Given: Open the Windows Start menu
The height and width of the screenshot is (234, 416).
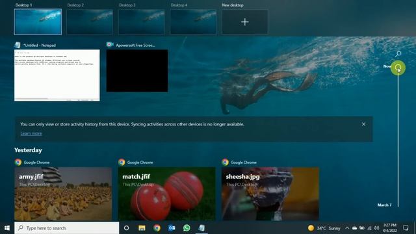Looking at the screenshot, I should pyautogui.click(x=7, y=228).
